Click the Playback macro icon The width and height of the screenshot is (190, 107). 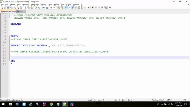click(x=99, y=7)
